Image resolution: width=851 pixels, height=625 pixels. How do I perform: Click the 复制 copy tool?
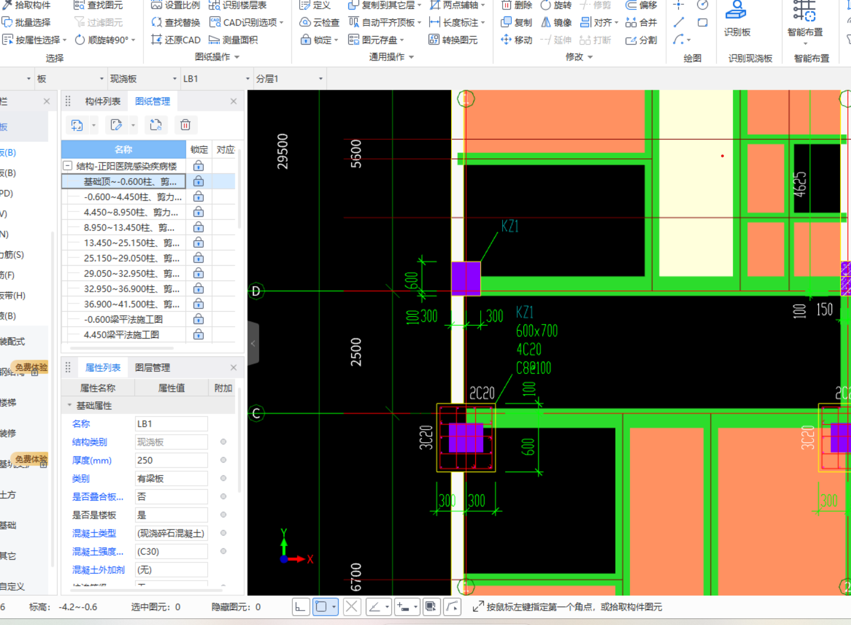[x=517, y=22]
